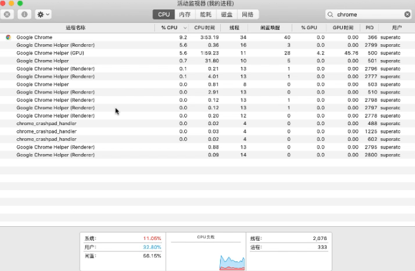415x271 pixels.
Task: Select Renderer process with PID 2777
Action: 207,76
